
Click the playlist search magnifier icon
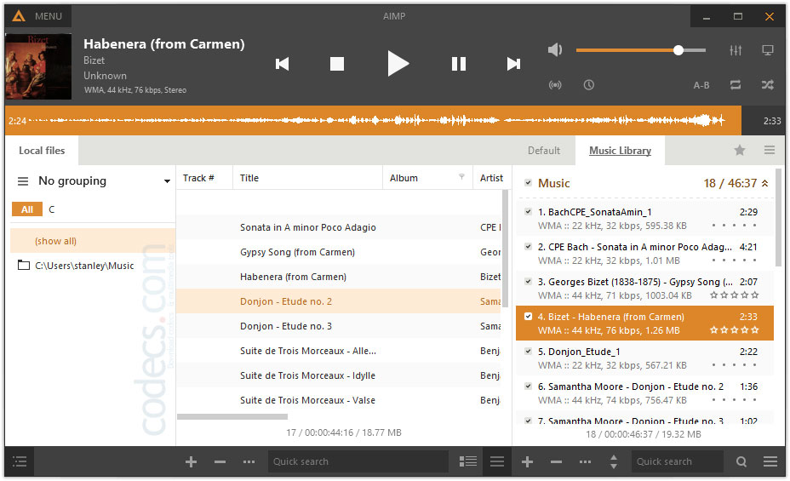741,461
